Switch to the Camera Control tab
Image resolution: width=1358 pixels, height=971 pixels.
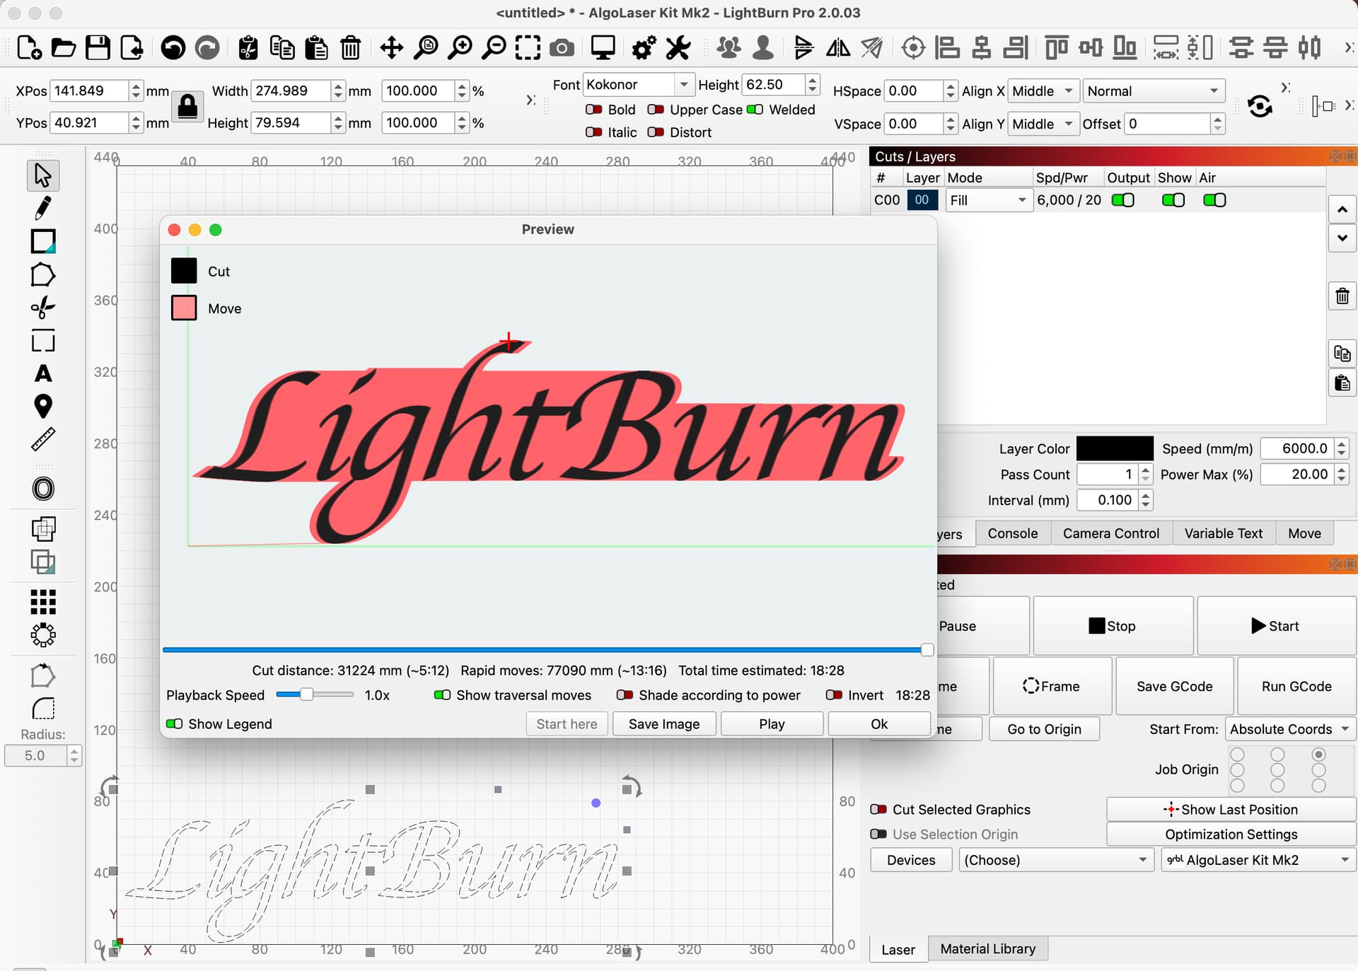click(1110, 533)
